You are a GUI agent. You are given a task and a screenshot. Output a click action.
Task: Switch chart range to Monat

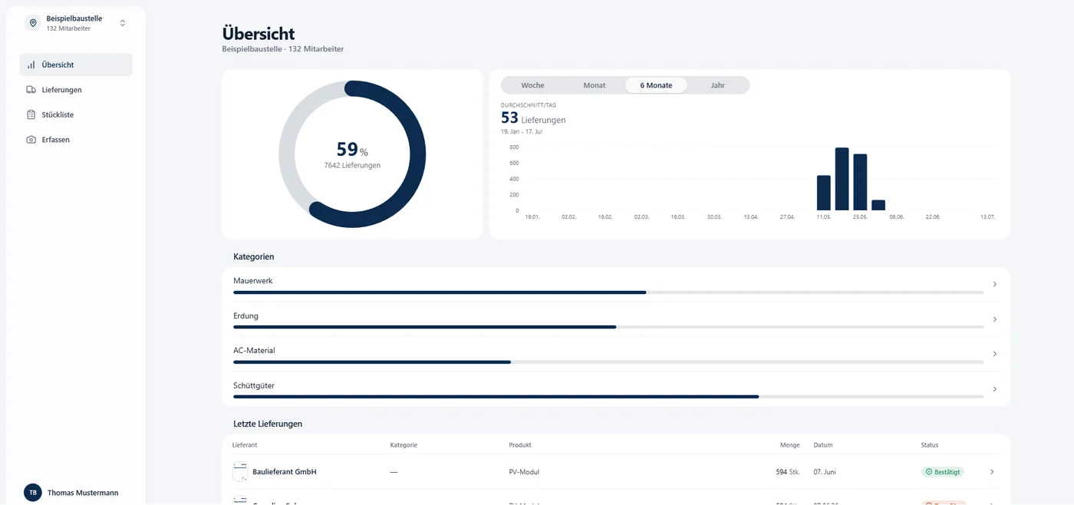(x=595, y=85)
